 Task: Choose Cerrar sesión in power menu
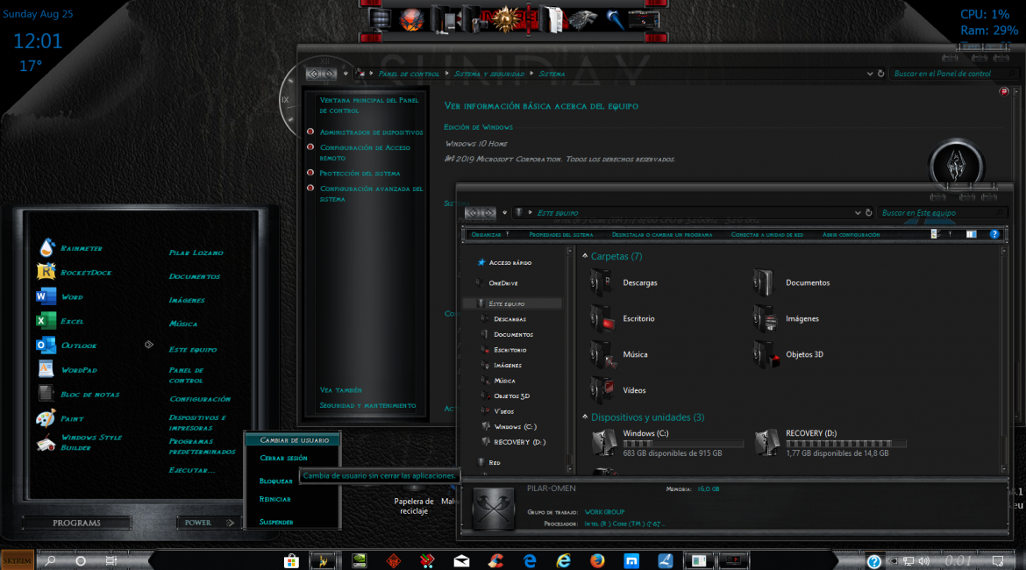click(284, 458)
